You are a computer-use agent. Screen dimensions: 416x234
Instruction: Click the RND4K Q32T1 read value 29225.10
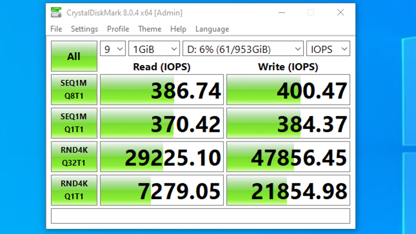162,156
